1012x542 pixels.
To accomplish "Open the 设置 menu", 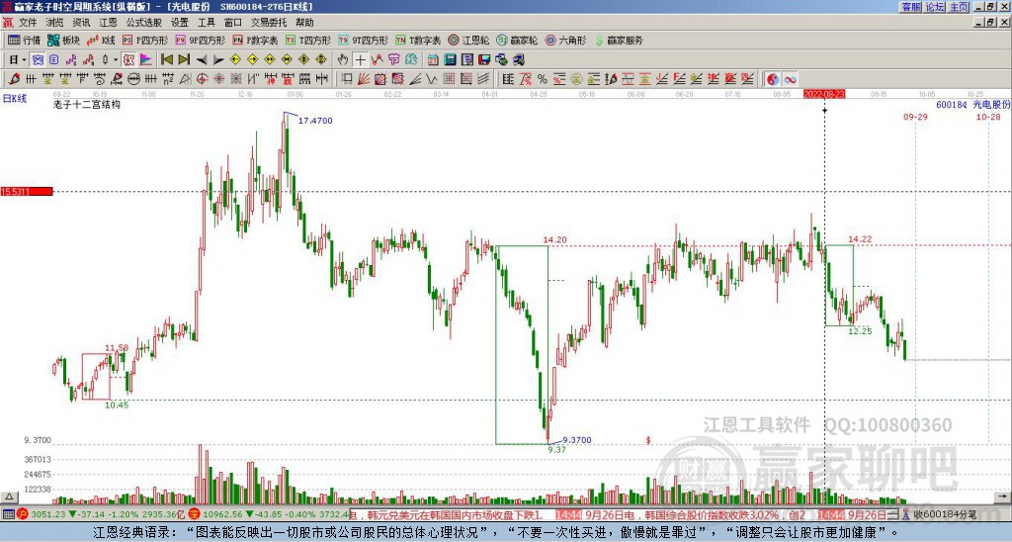I will click(x=180, y=23).
